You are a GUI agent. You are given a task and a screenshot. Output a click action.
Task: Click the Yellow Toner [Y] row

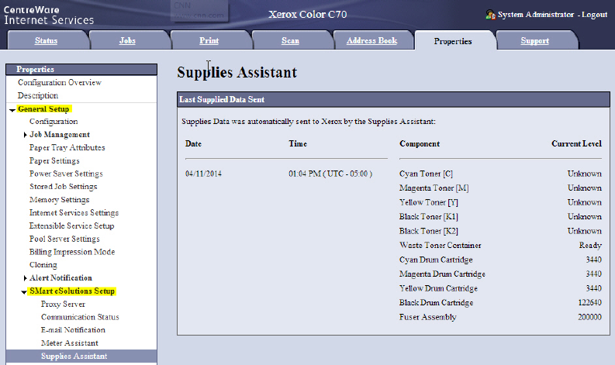point(500,202)
